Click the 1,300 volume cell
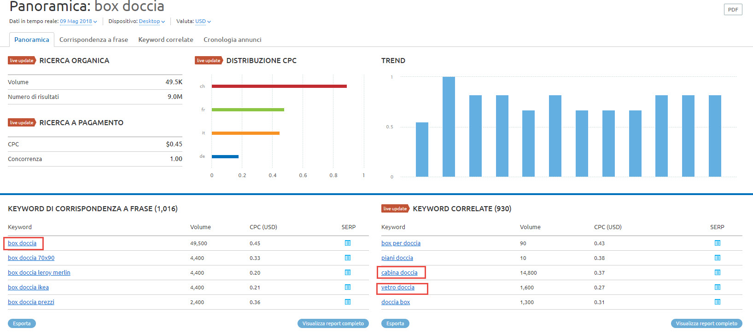753x334 pixels. [527, 302]
